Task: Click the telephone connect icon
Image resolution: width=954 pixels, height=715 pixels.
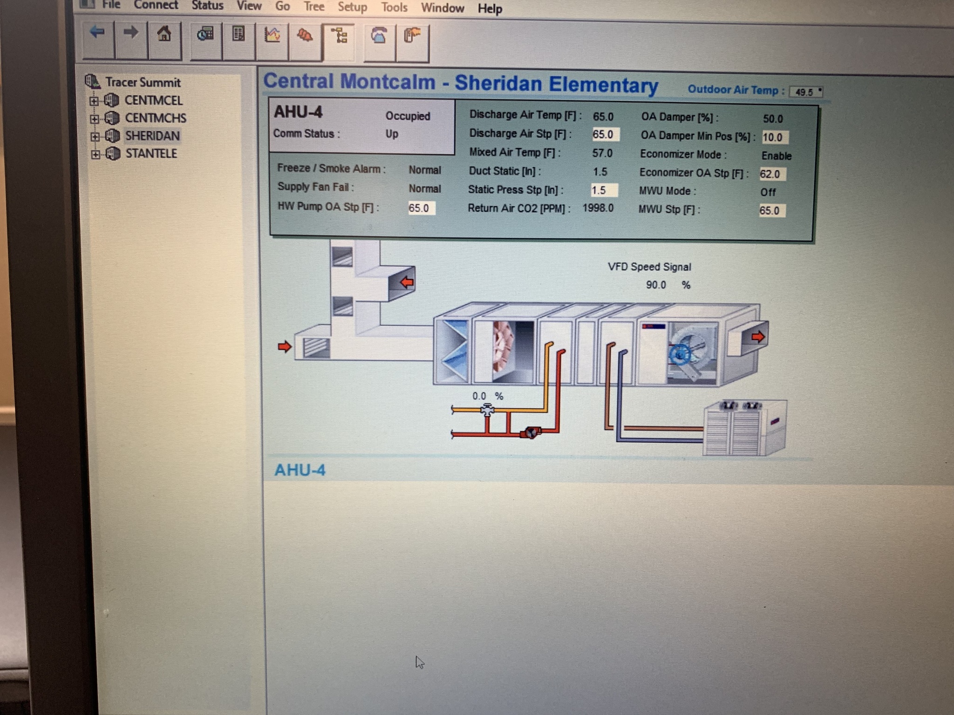Action: click(x=379, y=37)
